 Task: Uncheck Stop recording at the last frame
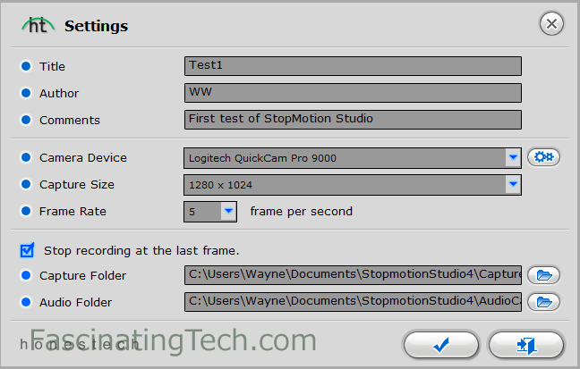pyautogui.click(x=27, y=249)
